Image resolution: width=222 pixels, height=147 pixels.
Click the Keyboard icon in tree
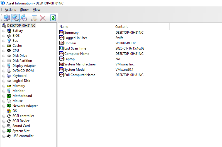click(x=9, y=76)
